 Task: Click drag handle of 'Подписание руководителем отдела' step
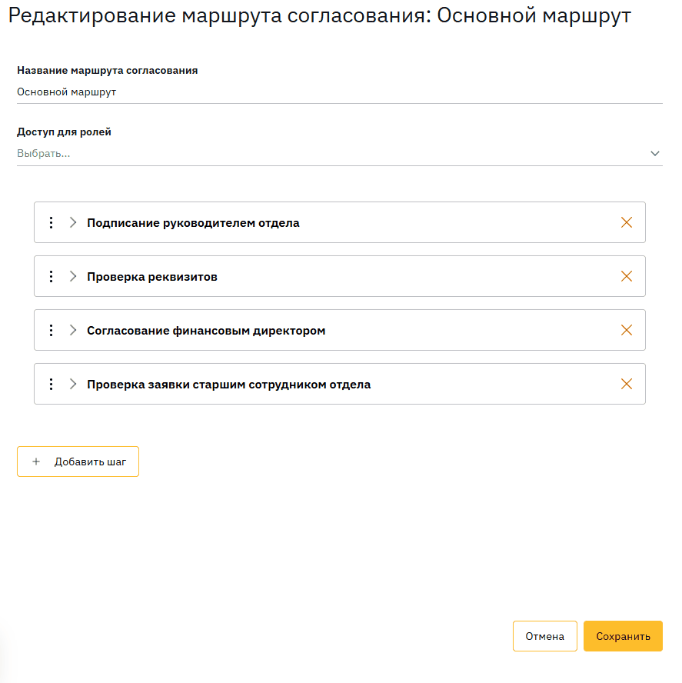(51, 223)
